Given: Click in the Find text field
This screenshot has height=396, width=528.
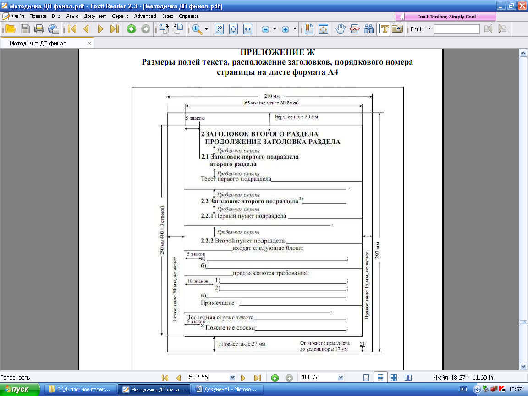Looking at the screenshot, I should [x=456, y=29].
